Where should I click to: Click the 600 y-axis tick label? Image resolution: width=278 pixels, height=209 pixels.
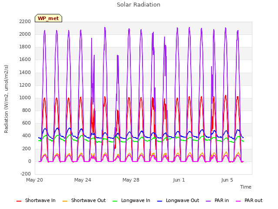[x=26, y=123]
